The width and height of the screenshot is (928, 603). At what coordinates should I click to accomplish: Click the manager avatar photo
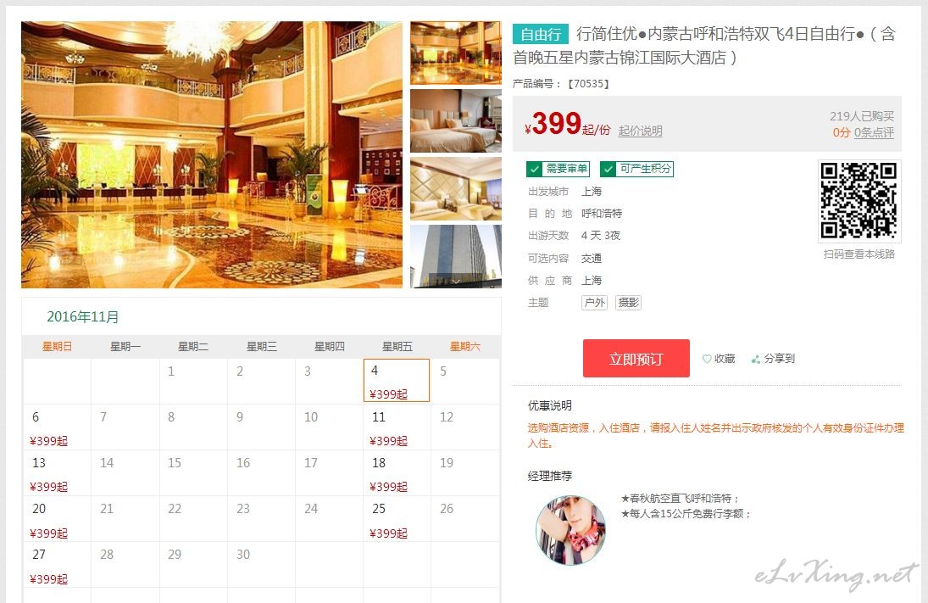tap(570, 530)
